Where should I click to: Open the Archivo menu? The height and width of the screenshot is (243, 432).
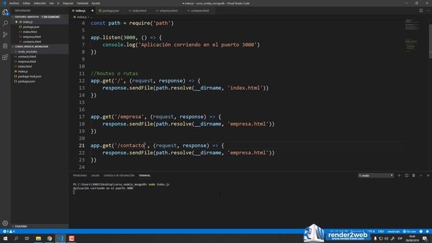click(14, 3)
